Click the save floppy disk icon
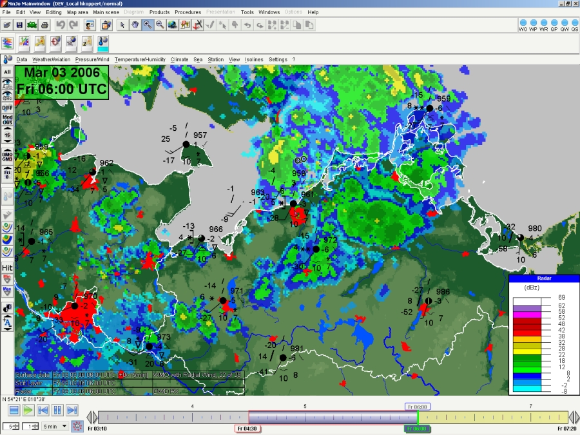Screen dimensions: 580x435 coord(19,25)
